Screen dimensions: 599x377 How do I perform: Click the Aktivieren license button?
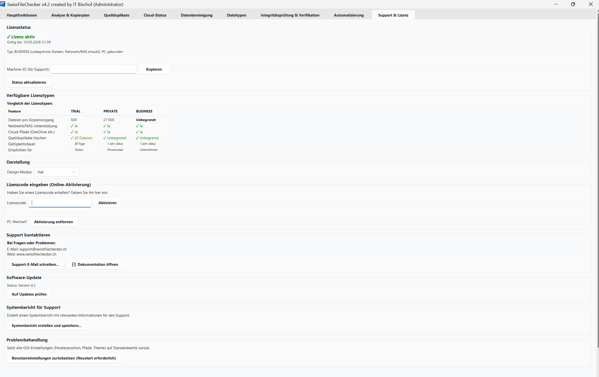pos(107,203)
